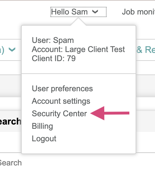Select the "User: Spam" info line

pyautogui.click(x=53, y=40)
